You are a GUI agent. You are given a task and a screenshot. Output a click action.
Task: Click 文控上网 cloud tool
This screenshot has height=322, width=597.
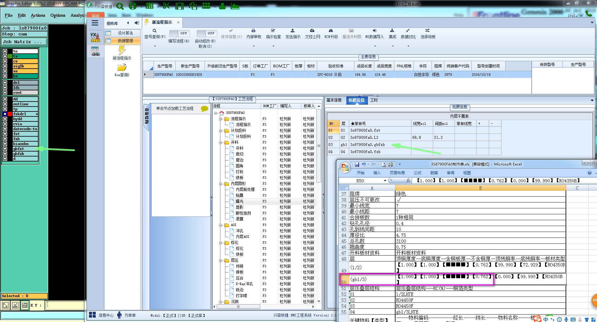click(x=312, y=34)
